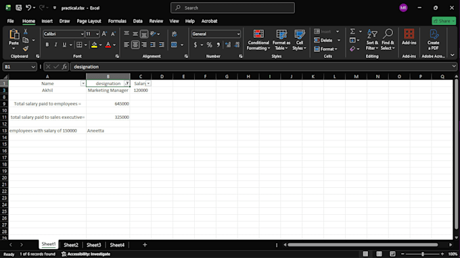
Task: Click the AutoSum sigma icon
Action: 352,31
